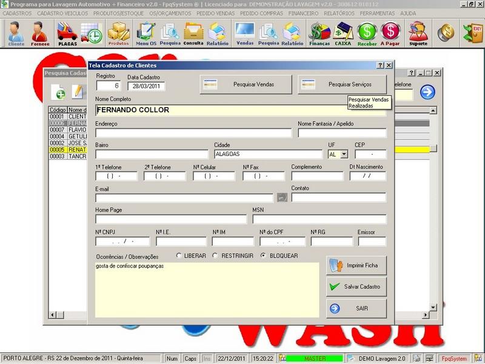Open the Menu OS icon

click(x=146, y=33)
